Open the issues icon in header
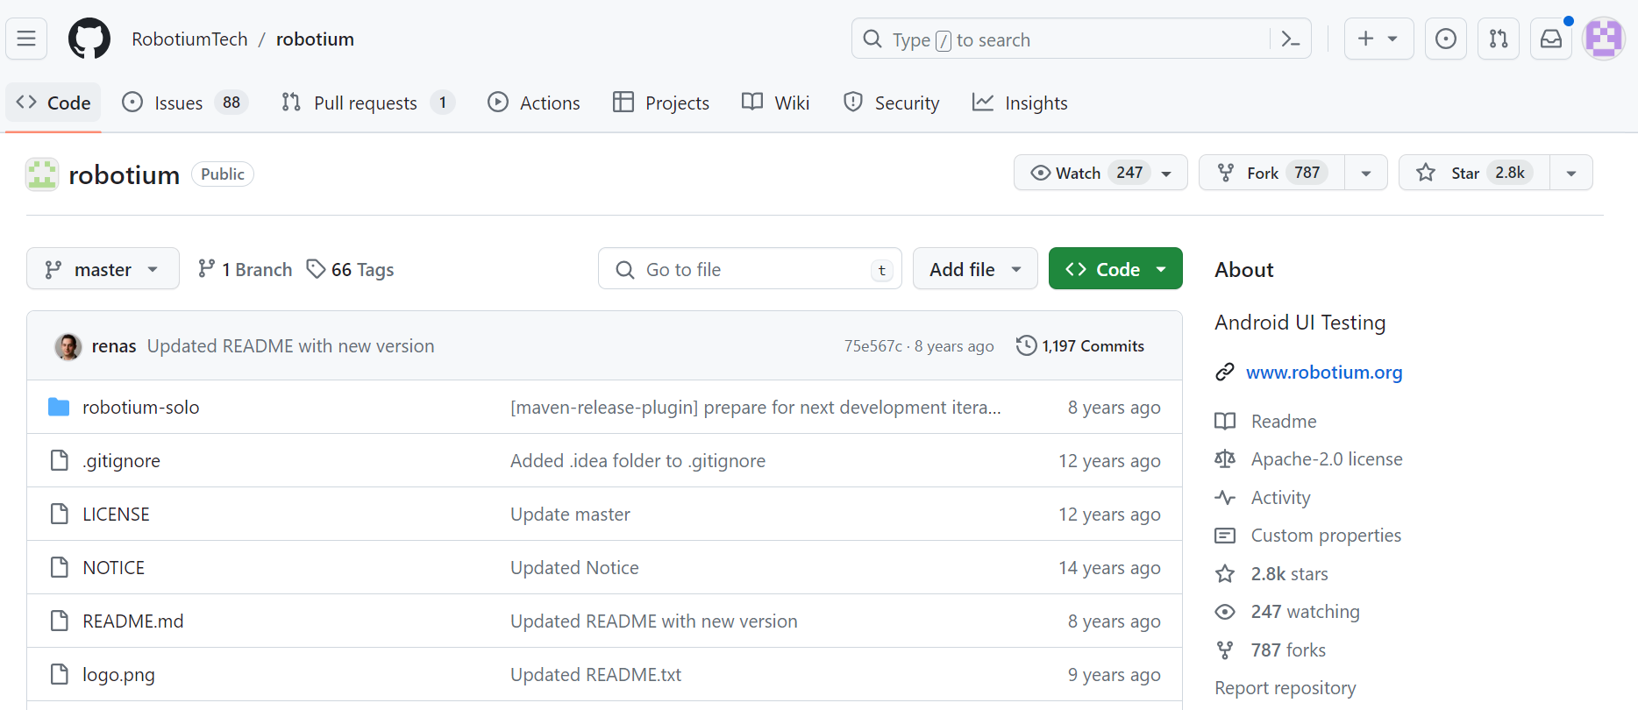 click(1446, 39)
